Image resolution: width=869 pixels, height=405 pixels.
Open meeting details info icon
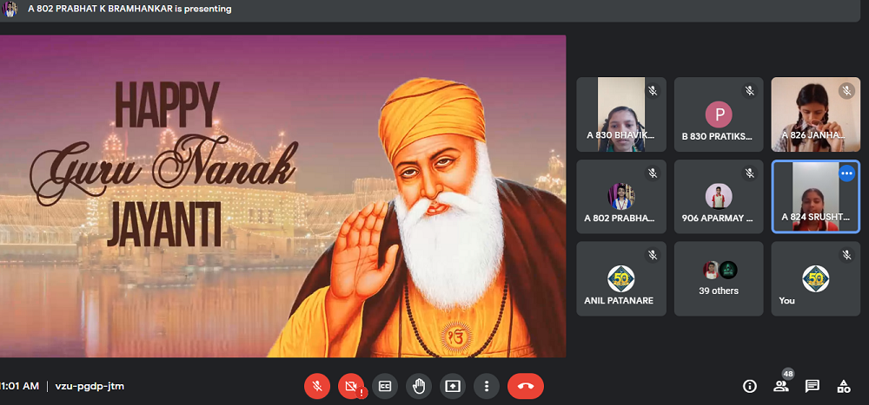[x=750, y=386]
